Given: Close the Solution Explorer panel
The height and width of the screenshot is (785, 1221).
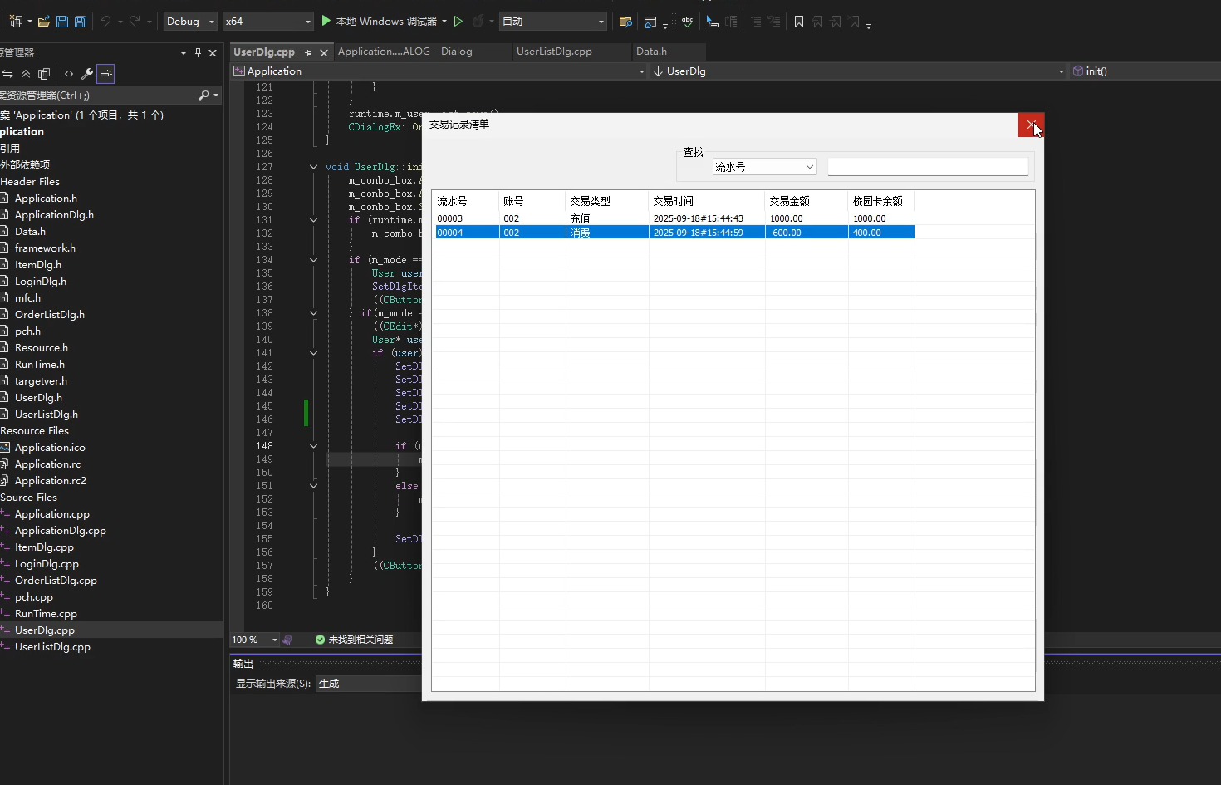Looking at the screenshot, I should (213, 52).
